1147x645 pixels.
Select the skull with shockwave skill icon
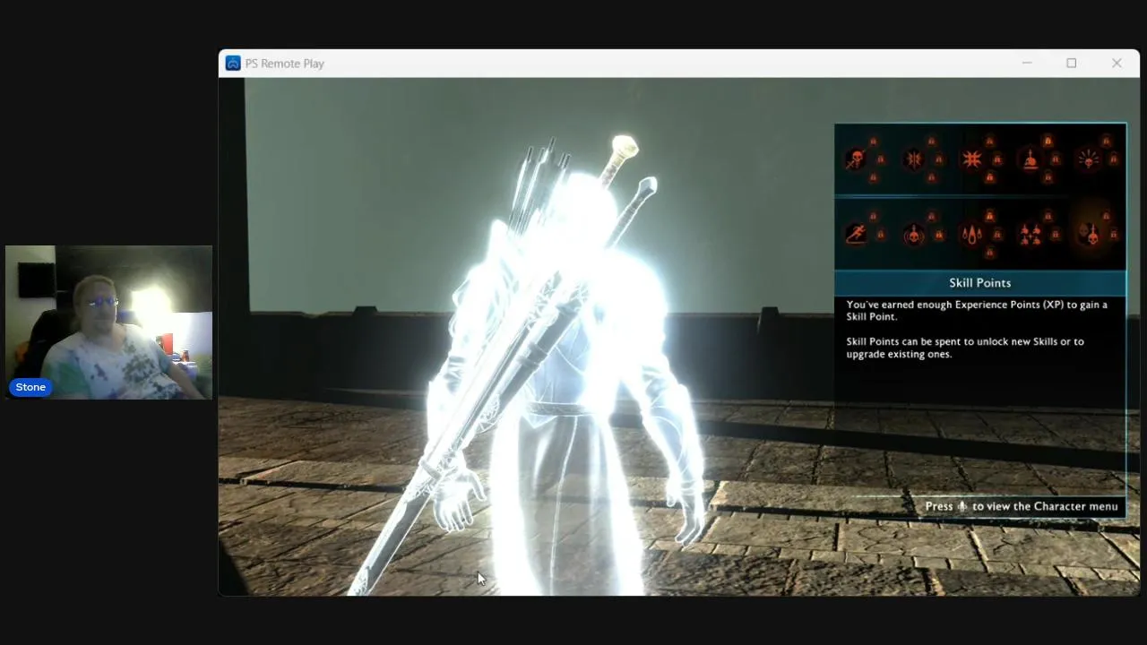[x=914, y=235]
